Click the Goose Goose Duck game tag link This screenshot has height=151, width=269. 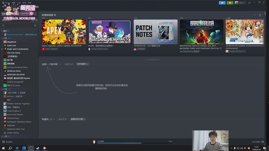point(98,49)
